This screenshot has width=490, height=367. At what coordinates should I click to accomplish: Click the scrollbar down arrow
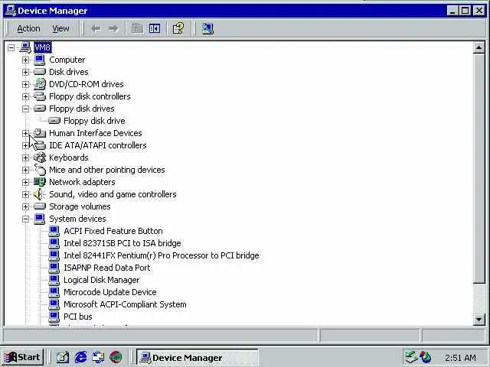coord(479,320)
